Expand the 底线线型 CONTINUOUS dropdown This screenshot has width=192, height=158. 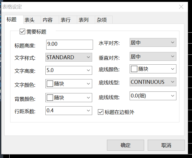[153, 82]
